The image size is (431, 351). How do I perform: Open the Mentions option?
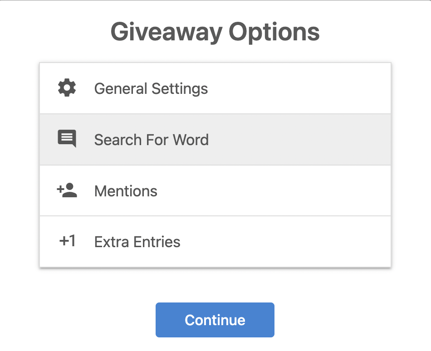(215, 190)
